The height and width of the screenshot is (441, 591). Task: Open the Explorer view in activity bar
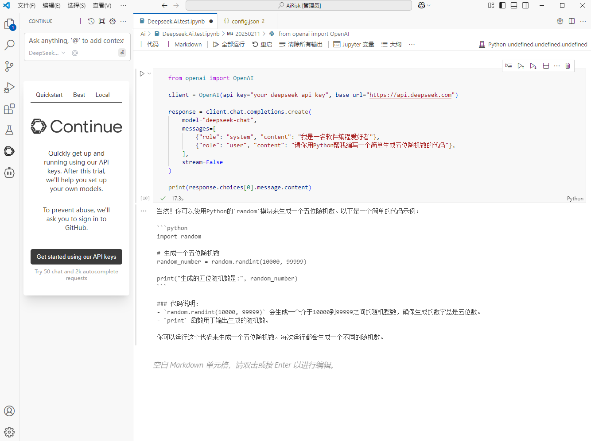tap(9, 24)
